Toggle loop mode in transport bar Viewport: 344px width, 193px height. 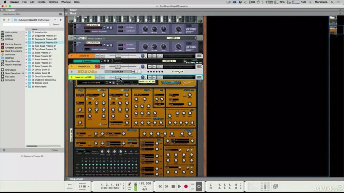pyautogui.click(x=199, y=186)
